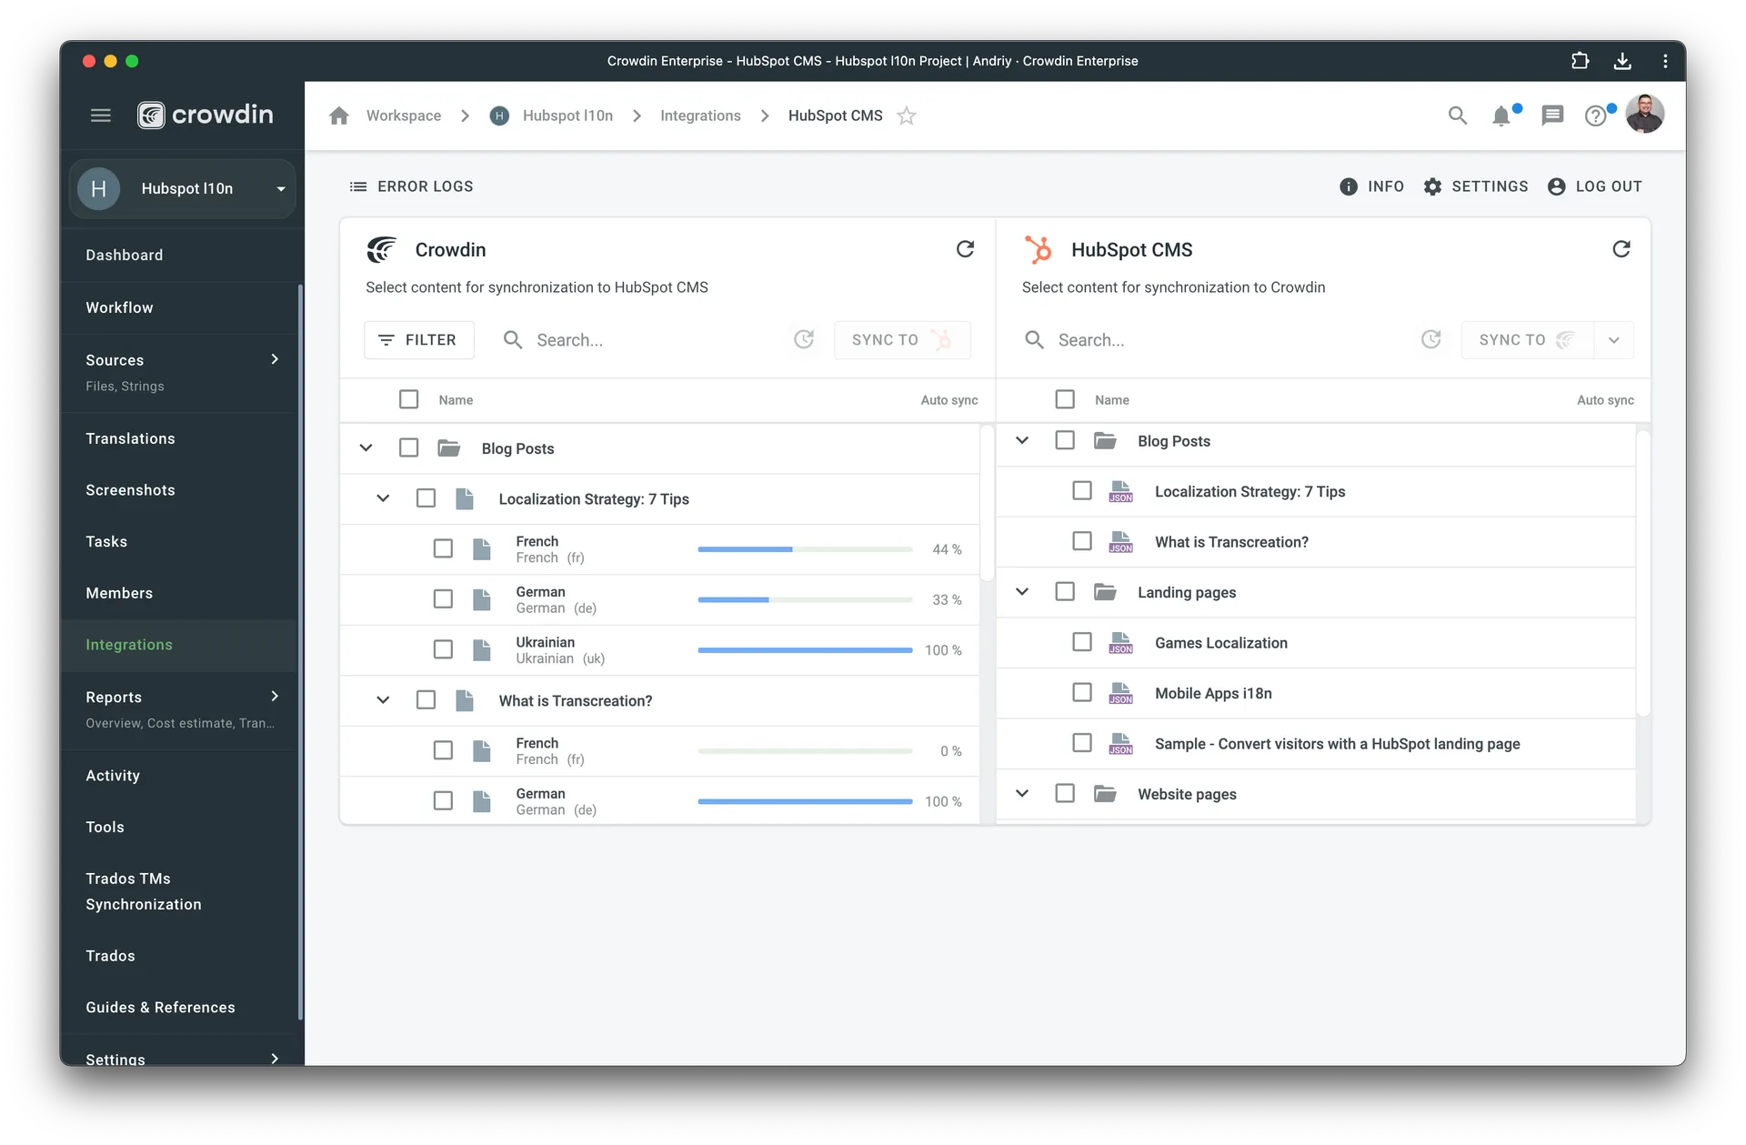Open the FILTER button
Screen dimensions: 1746x1145
[x=419, y=340]
